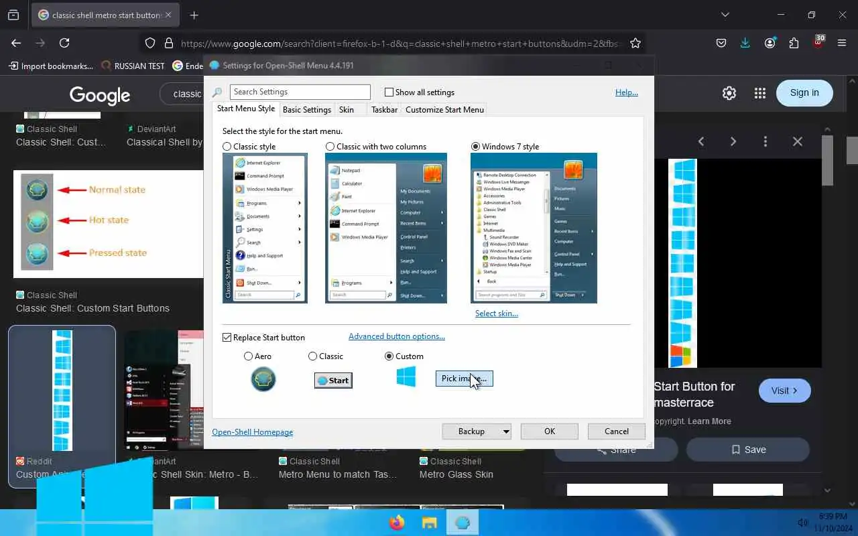Screen dimensions: 858x536
Task: Confirm settings with OK button
Action: pyautogui.click(x=550, y=431)
